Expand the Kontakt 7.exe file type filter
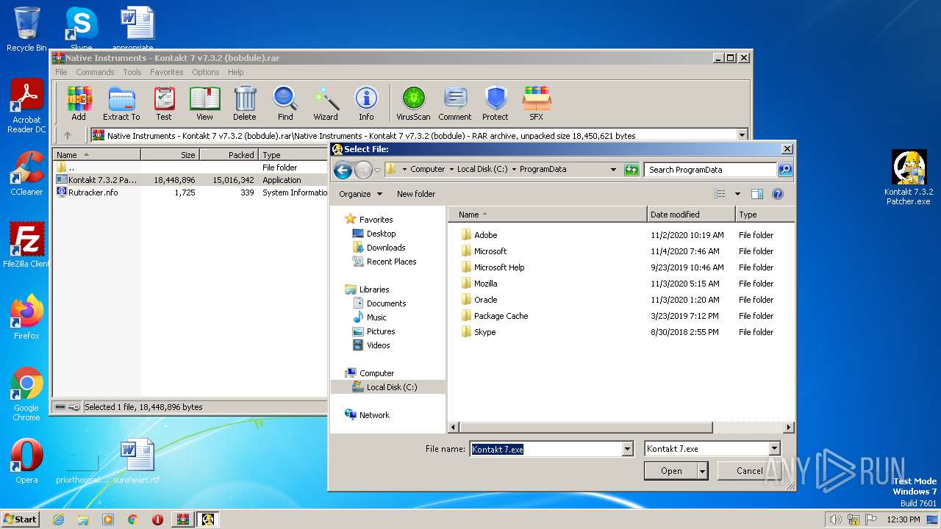 (774, 449)
